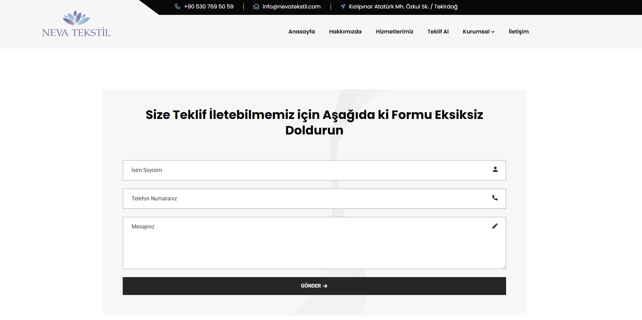Click the person icon in name field
Image resolution: width=642 pixels, height=320 pixels.
pos(495,170)
